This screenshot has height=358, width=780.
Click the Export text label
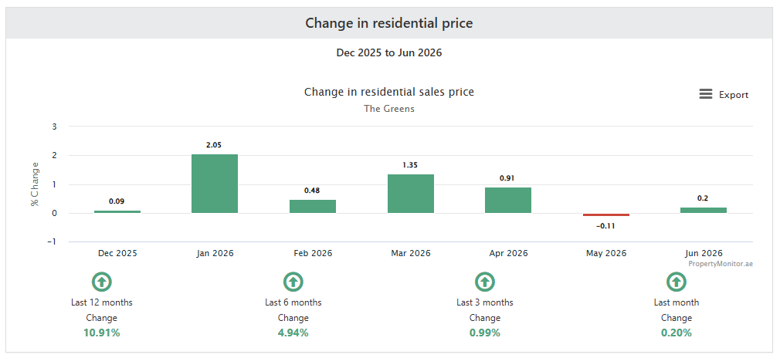pos(733,94)
